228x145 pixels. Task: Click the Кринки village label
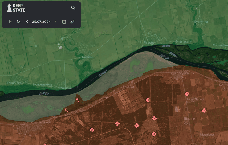point(128,87)
